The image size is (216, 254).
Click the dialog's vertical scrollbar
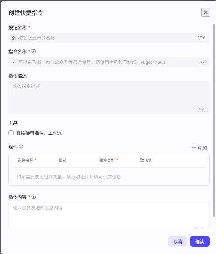pos(214,120)
